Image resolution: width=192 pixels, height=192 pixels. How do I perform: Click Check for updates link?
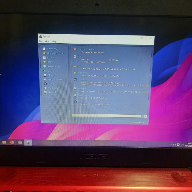click(137, 122)
